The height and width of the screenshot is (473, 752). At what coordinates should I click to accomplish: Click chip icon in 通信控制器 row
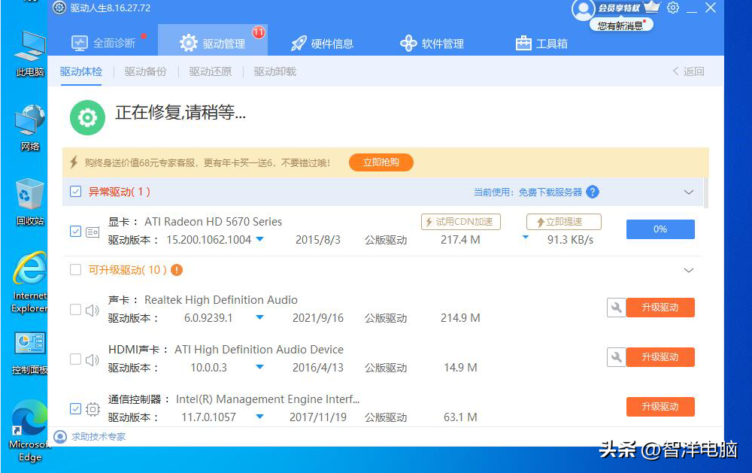point(92,409)
